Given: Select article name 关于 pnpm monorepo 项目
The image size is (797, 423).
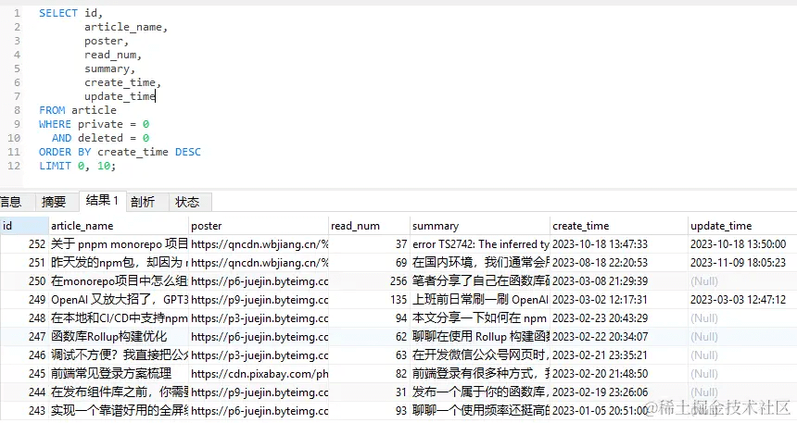Looking at the screenshot, I should point(119,244).
